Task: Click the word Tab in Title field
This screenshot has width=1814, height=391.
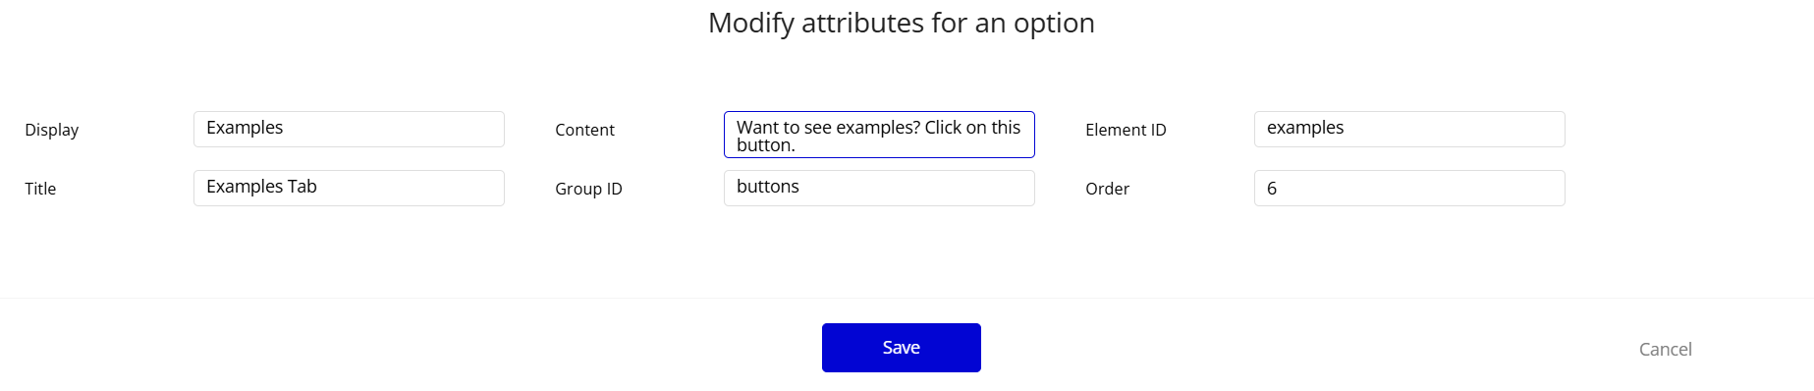Action: pos(302,187)
